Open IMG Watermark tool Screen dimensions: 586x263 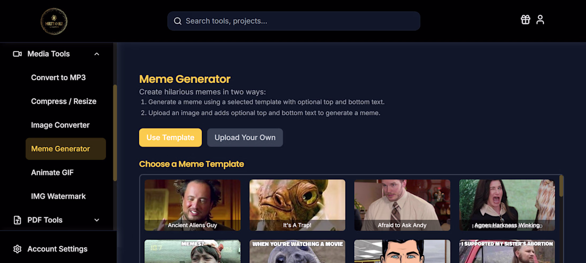click(x=58, y=196)
